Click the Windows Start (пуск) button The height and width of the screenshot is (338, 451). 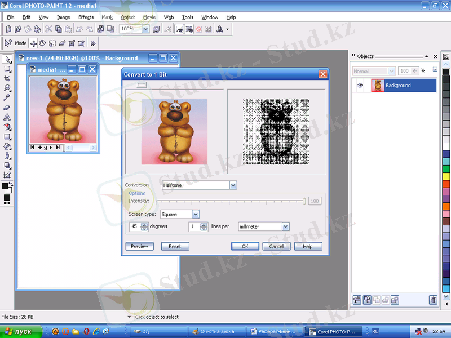point(19,332)
